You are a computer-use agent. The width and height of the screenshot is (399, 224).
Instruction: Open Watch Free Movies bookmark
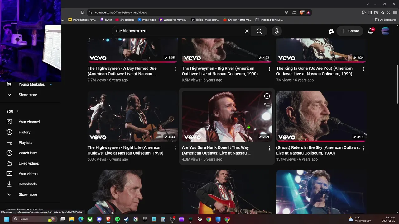[173, 20]
